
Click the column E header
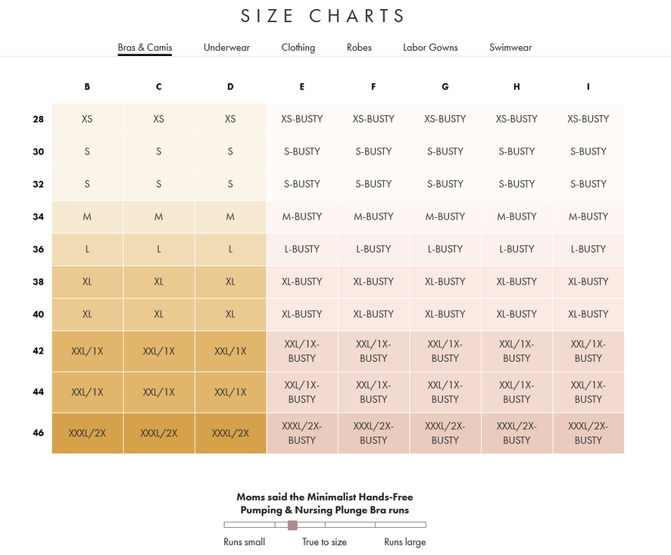301,87
